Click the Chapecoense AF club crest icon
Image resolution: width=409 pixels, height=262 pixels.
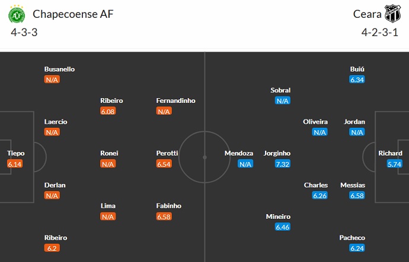point(18,14)
